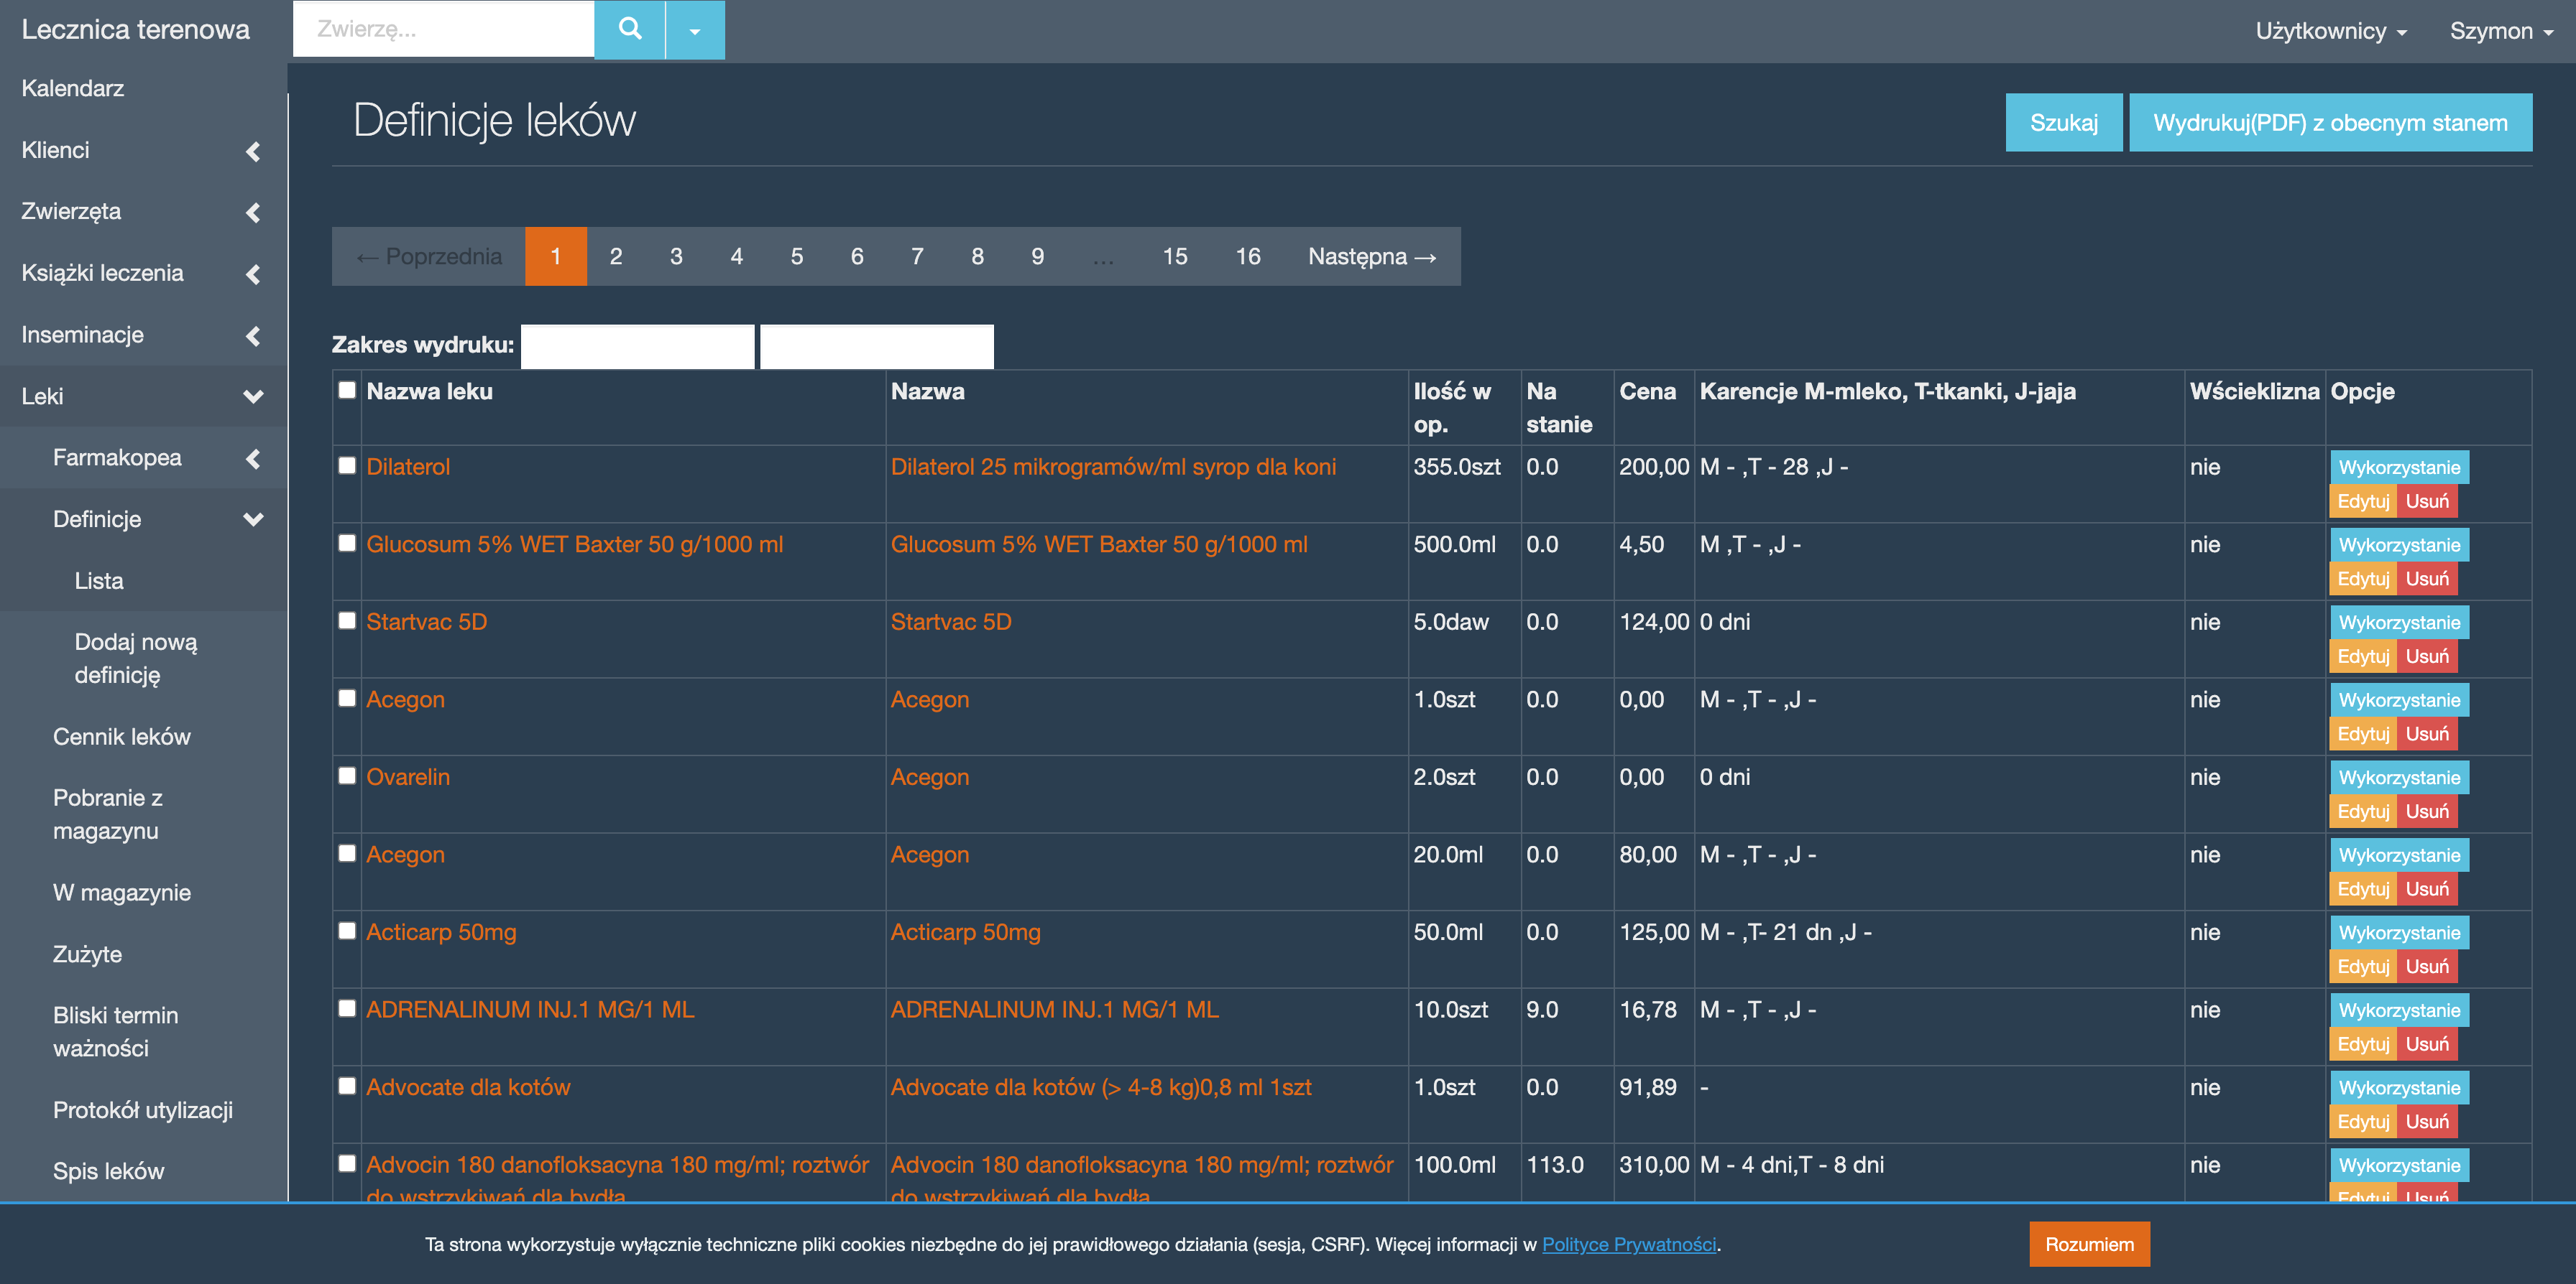The height and width of the screenshot is (1284, 2576).
Task: Toggle the select-all checkbox in header
Action: pos(347,390)
